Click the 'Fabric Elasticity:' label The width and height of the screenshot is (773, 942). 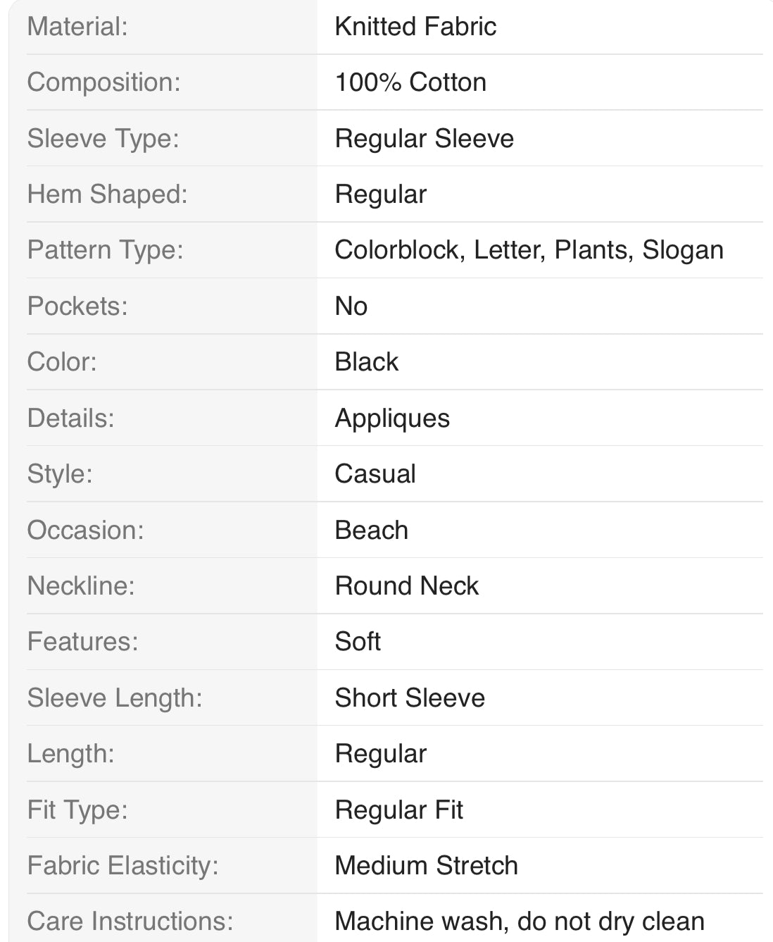pos(122,866)
